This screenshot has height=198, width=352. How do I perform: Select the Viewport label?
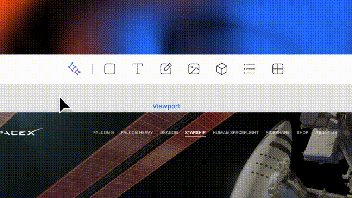point(166,106)
